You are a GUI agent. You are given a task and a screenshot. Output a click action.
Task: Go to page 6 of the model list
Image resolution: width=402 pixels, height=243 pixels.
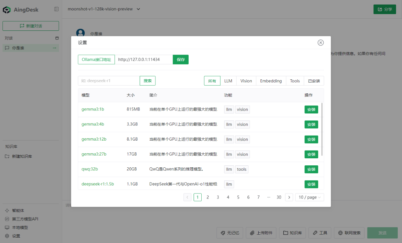[x=248, y=197]
